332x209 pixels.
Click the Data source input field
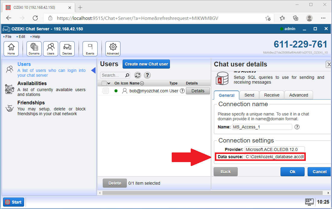coord(275,157)
